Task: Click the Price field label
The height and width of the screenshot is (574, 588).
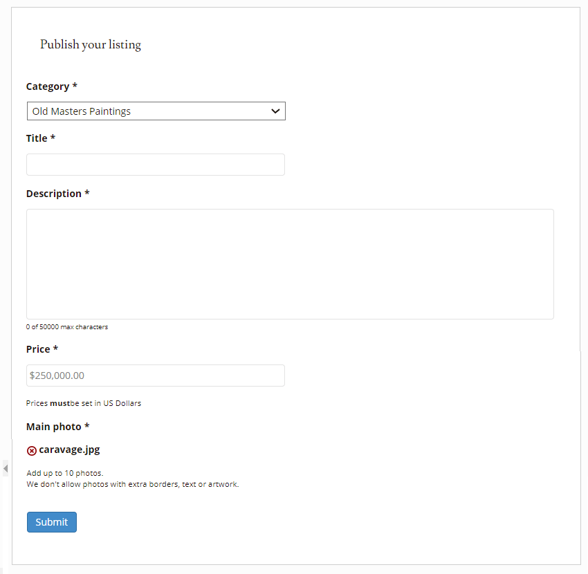Action: coord(42,349)
